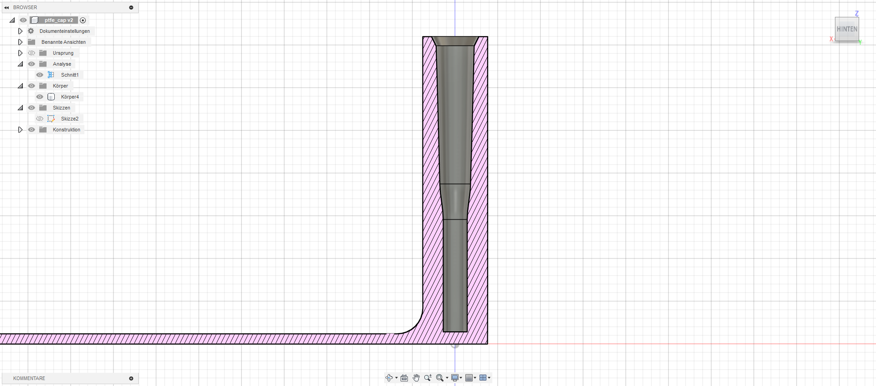Click the Konstruktion folder icon
876x386 pixels.
click(x=43, y=130)
